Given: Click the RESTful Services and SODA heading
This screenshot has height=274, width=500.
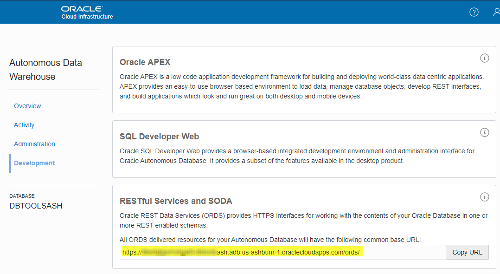Looking at the screenshot, I should click(176, 201).
